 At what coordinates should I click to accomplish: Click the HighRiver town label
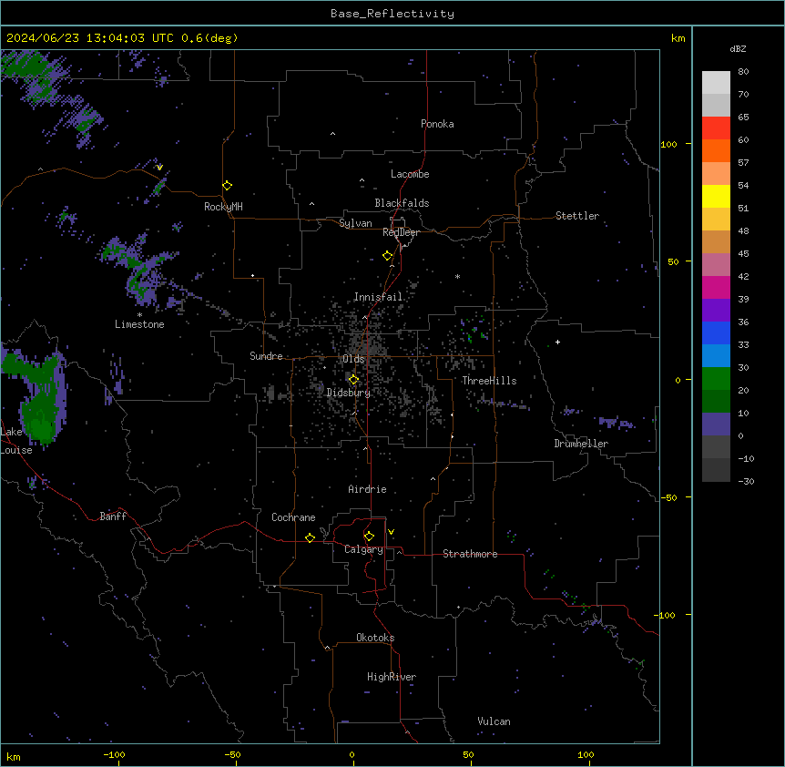(x=392, y=677)
